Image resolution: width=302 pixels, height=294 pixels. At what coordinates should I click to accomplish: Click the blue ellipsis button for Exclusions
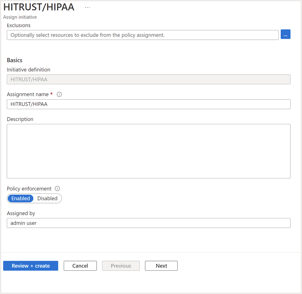point(285,35)
